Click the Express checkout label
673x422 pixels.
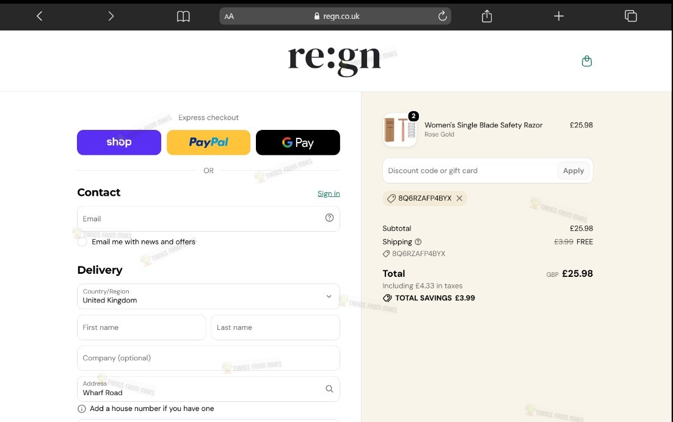tap(209, 117)
